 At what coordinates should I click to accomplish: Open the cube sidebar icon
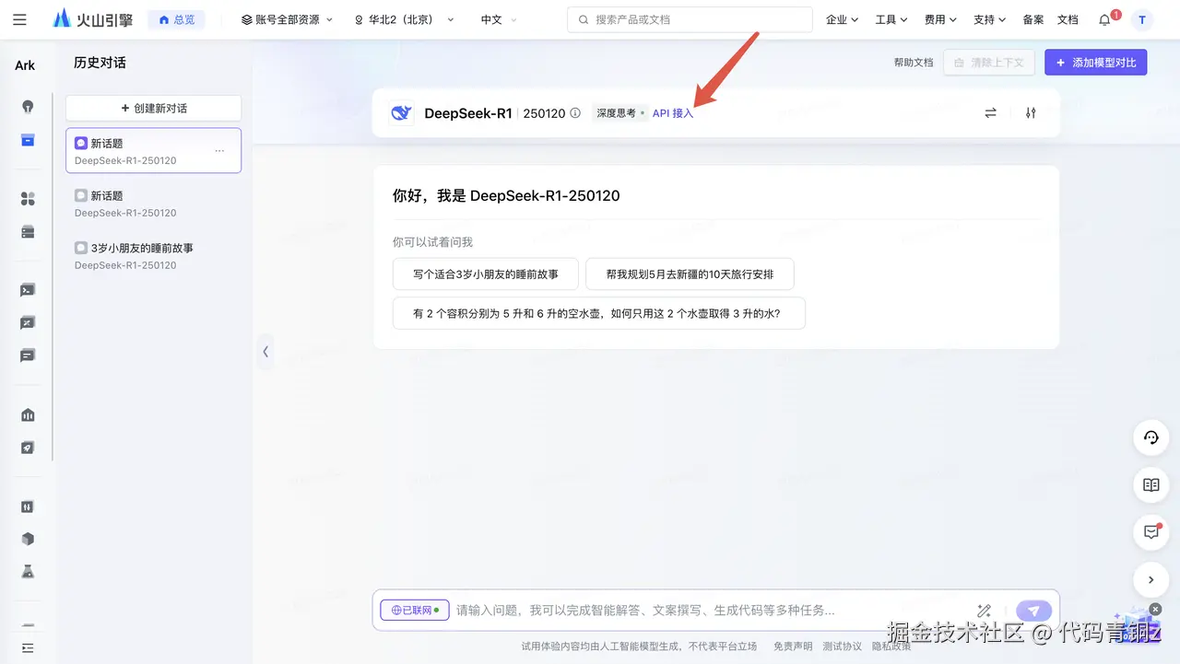coord(28,539)
